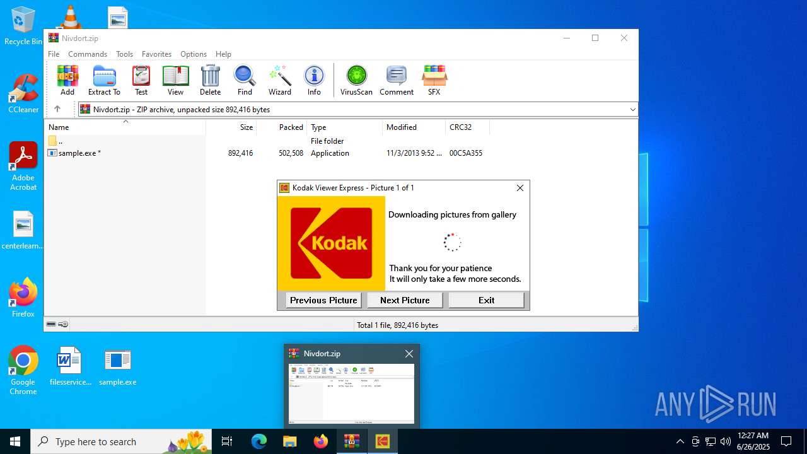Open the Tools menu
The width and height of the screenshot is (807, 454).
click(x=124, y=54)
